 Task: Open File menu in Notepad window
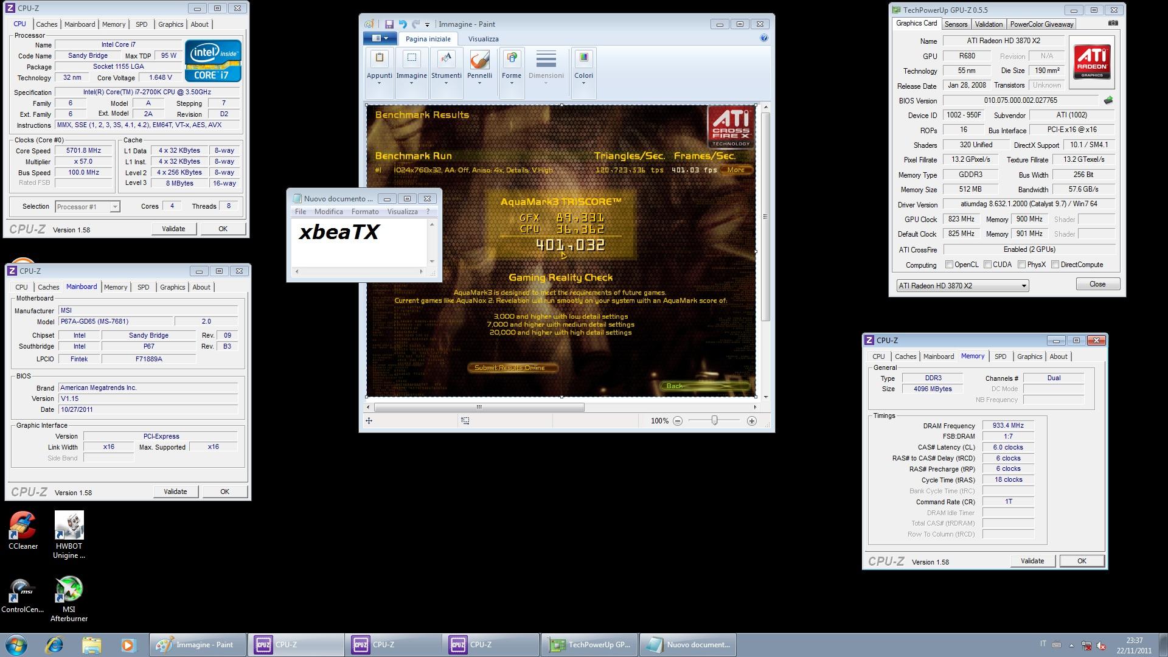coord(301,212)
